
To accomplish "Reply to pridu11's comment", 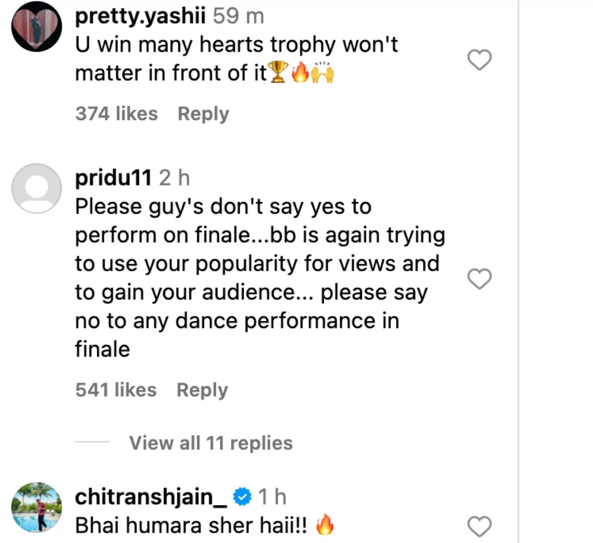I will [x=202, y=390].
